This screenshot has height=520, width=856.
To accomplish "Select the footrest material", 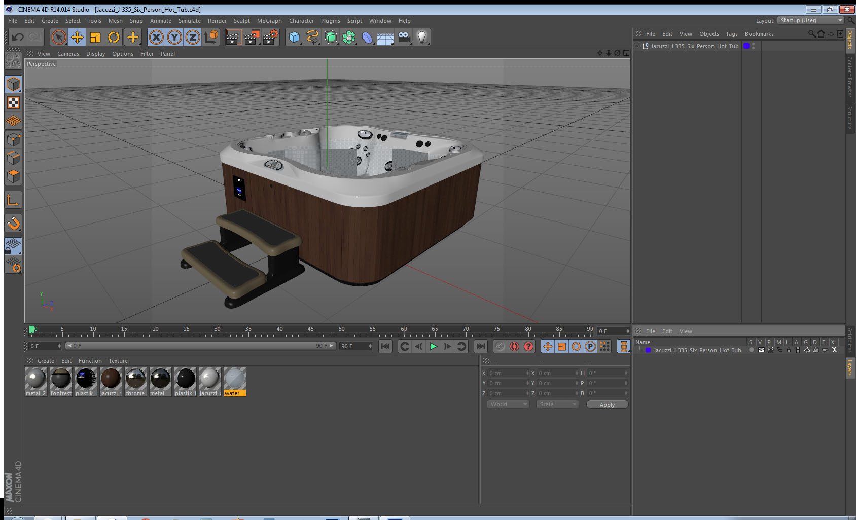I will [61, 382].
